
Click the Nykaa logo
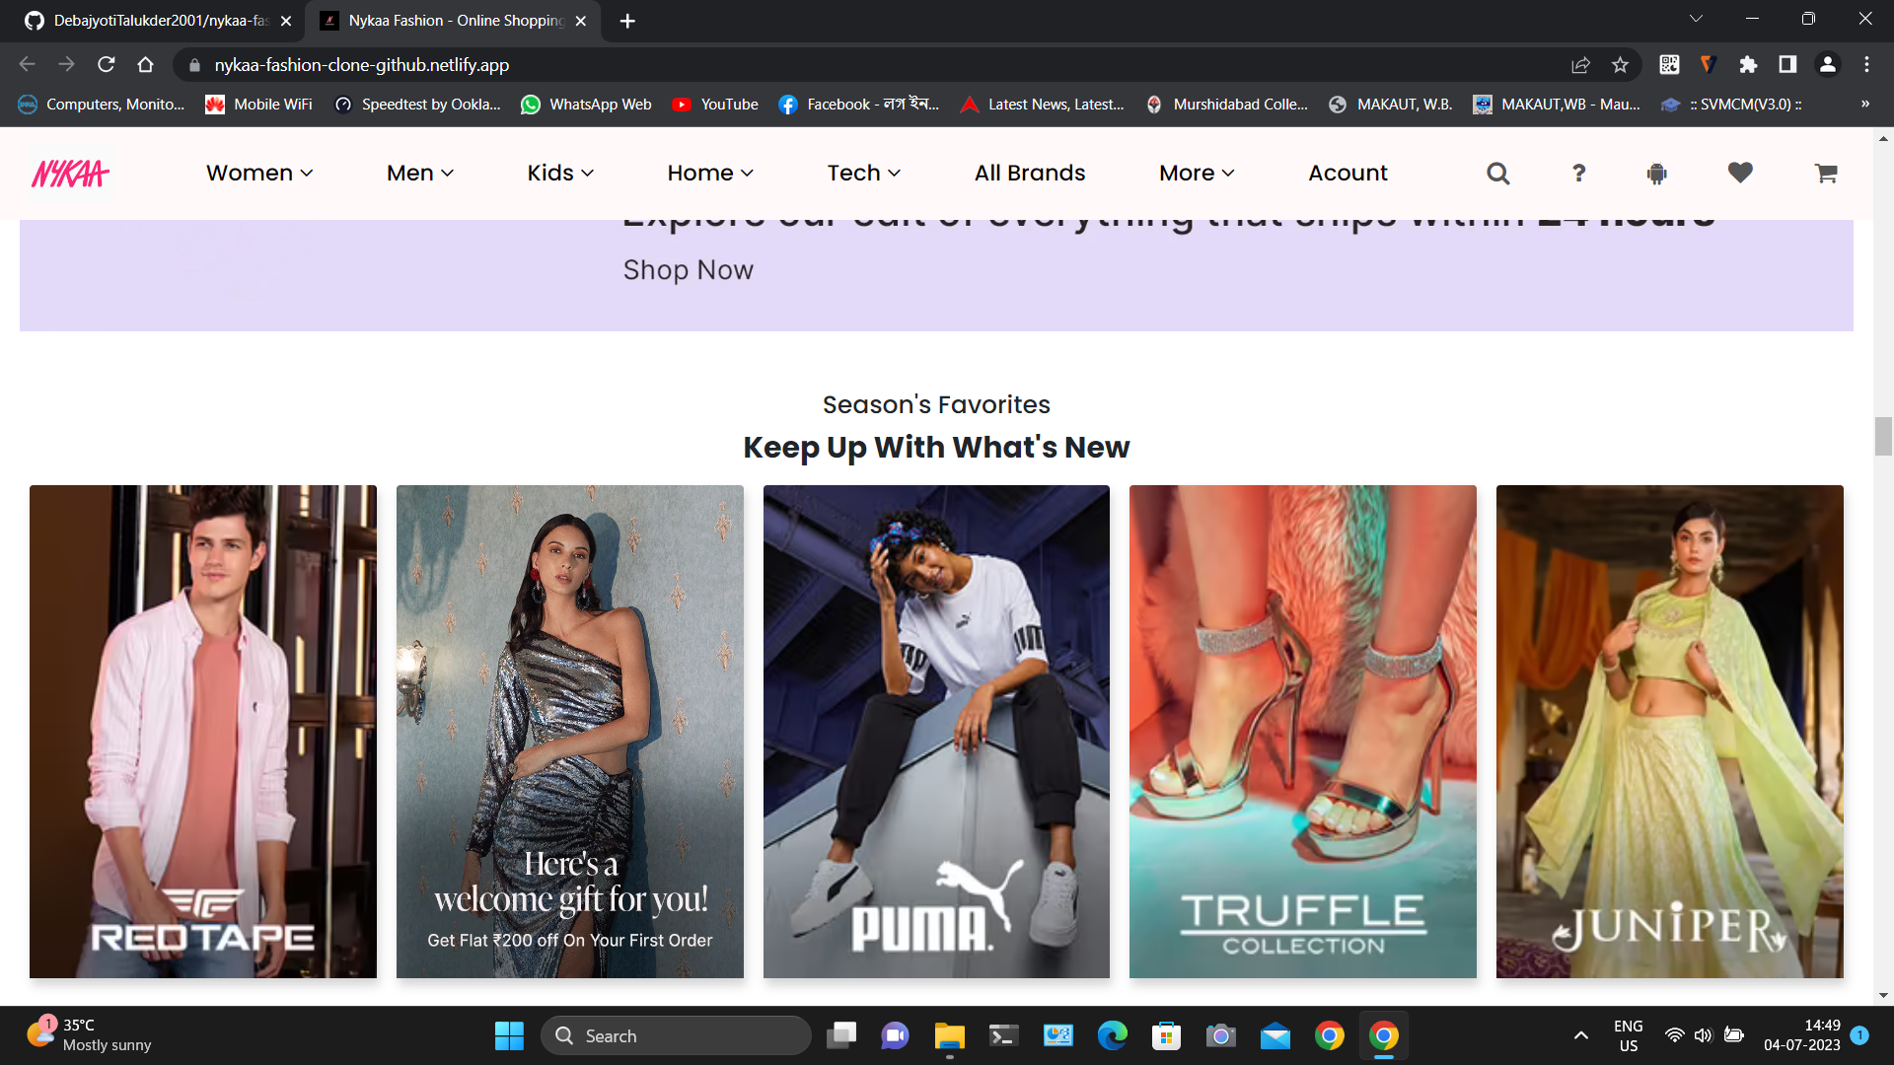[69, 173]
